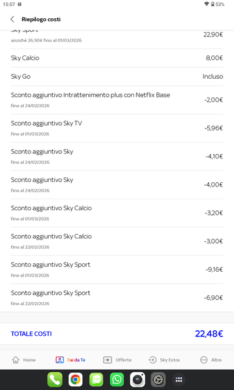Open Sky Extra section
This screenshot has height=390, width=234.
[x=164, y=360]
